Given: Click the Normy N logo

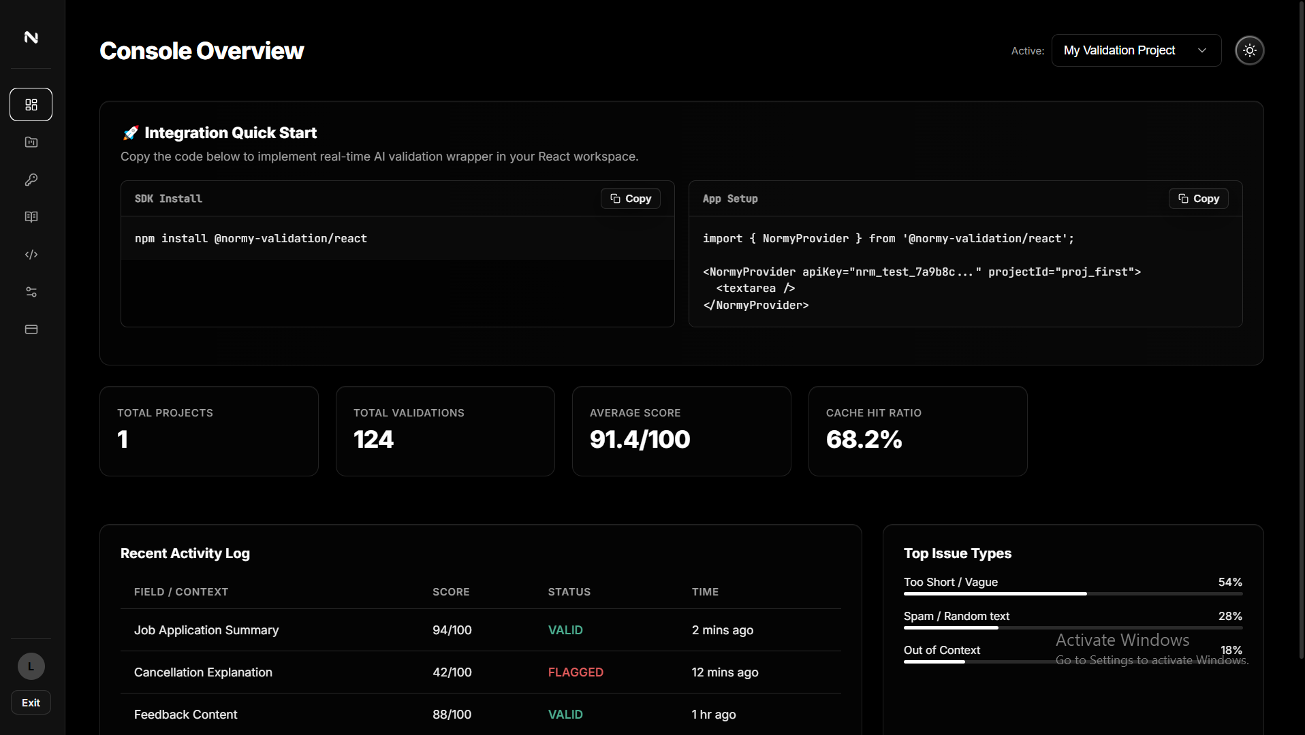Looking at the screenshot, I should (x=31, y=37).
